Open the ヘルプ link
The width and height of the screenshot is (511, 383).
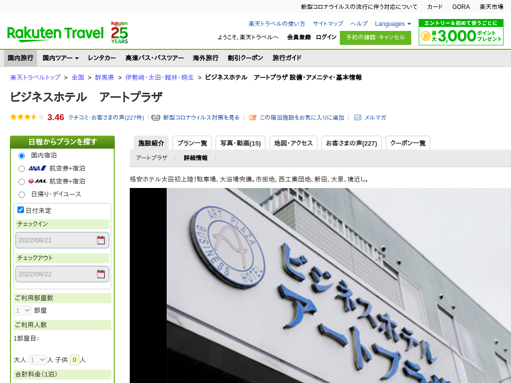coord(359,24)
